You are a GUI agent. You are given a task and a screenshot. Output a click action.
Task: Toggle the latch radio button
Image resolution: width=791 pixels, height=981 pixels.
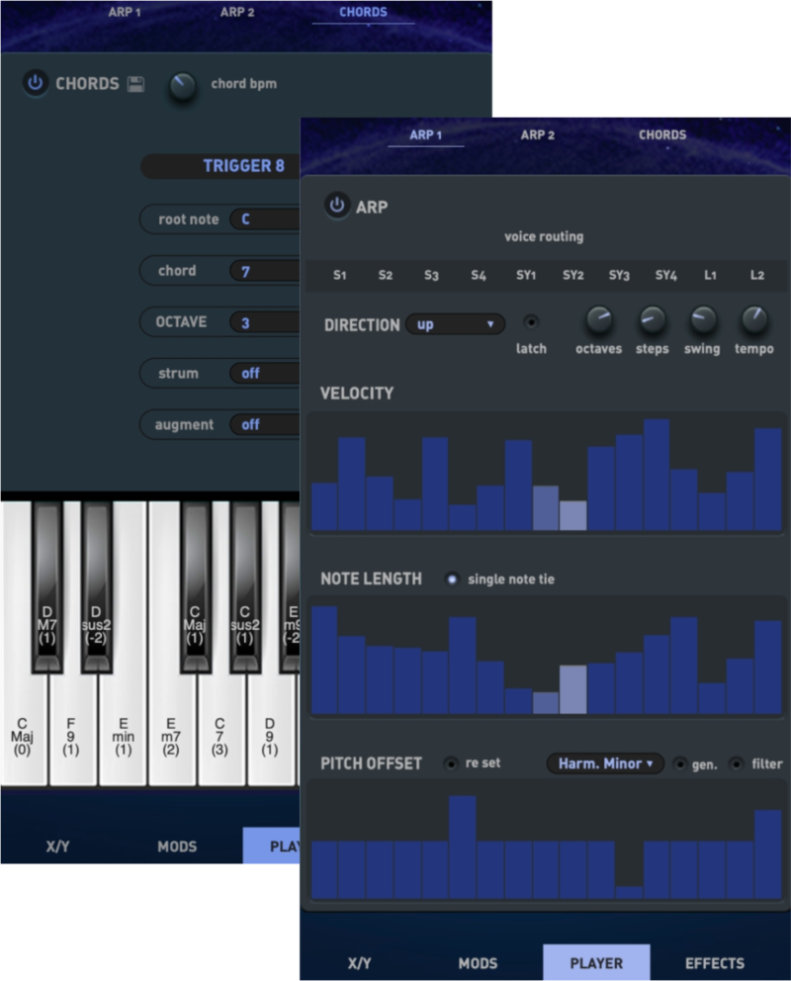pos(531,322)
